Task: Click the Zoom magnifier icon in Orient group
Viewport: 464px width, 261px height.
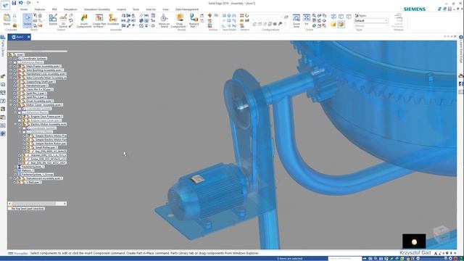Action: [314, 16]
